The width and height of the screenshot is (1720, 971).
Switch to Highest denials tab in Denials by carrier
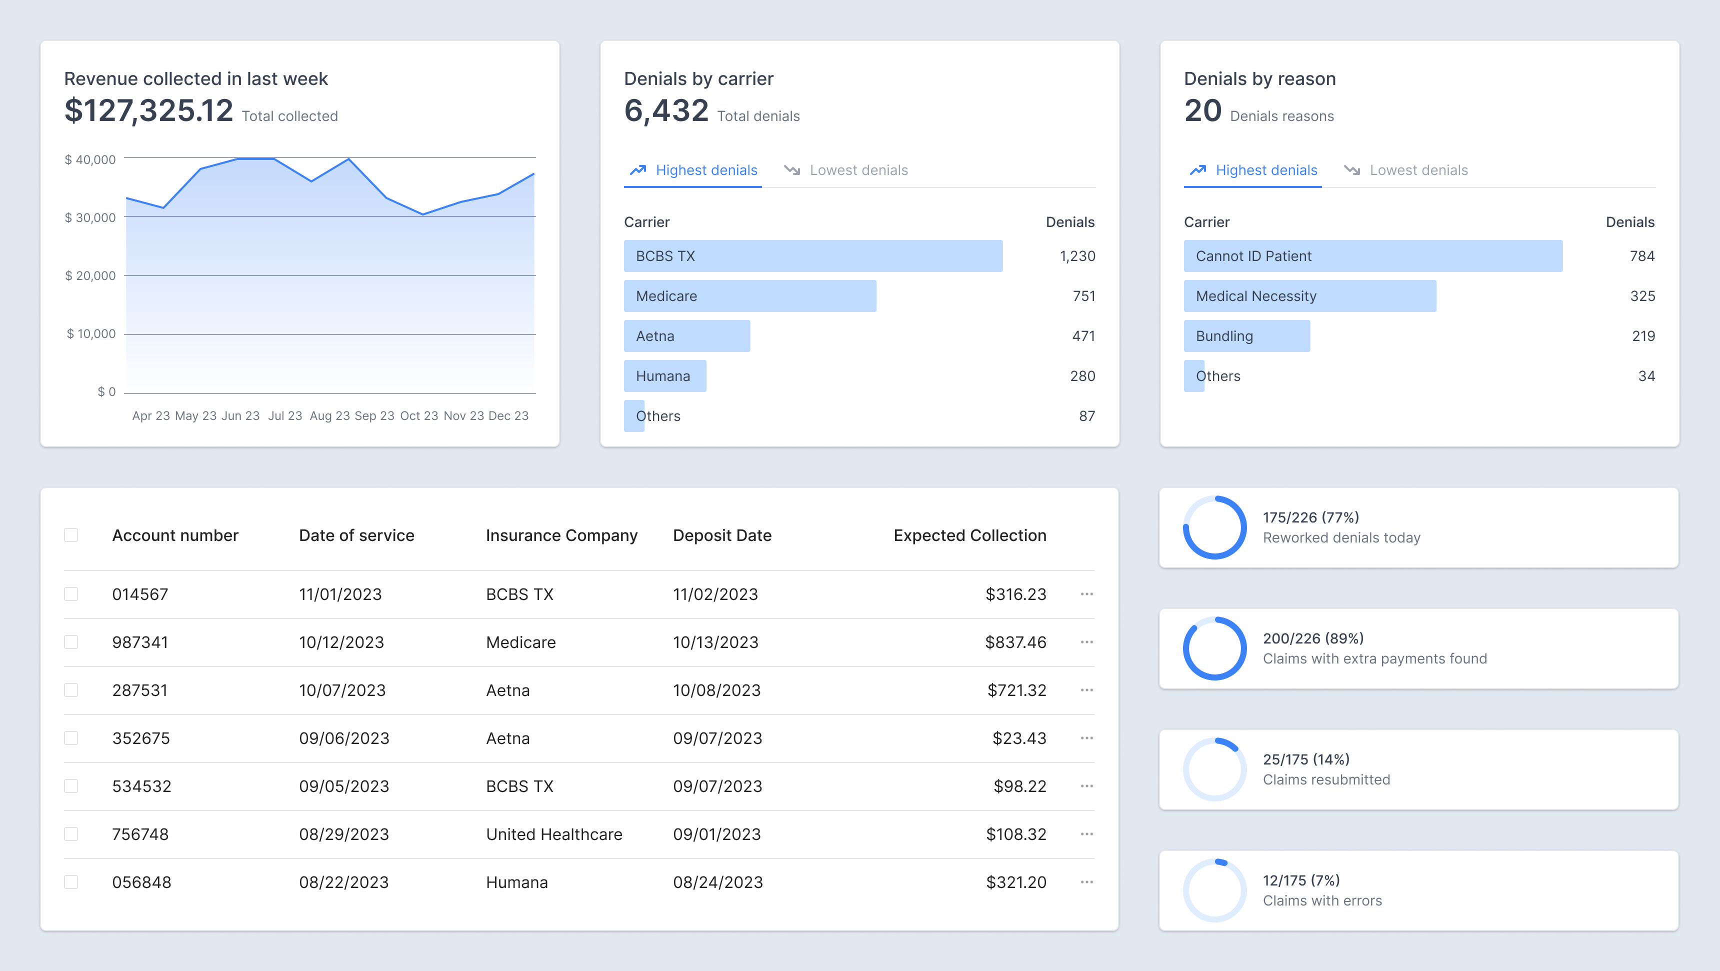(693, 170)
